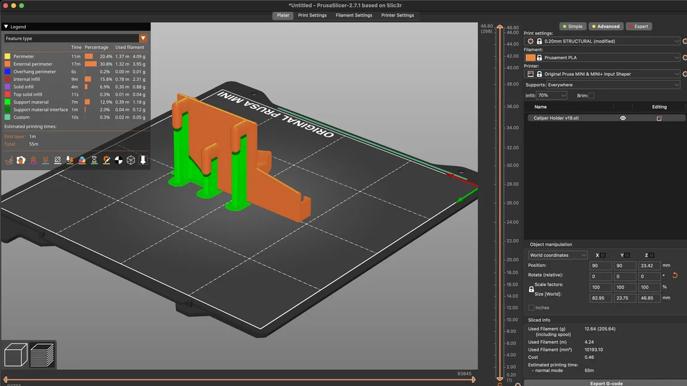Toggle Retractions display icon with up arrows
This screenshot has width=687, height=386.
pos(33,161)
